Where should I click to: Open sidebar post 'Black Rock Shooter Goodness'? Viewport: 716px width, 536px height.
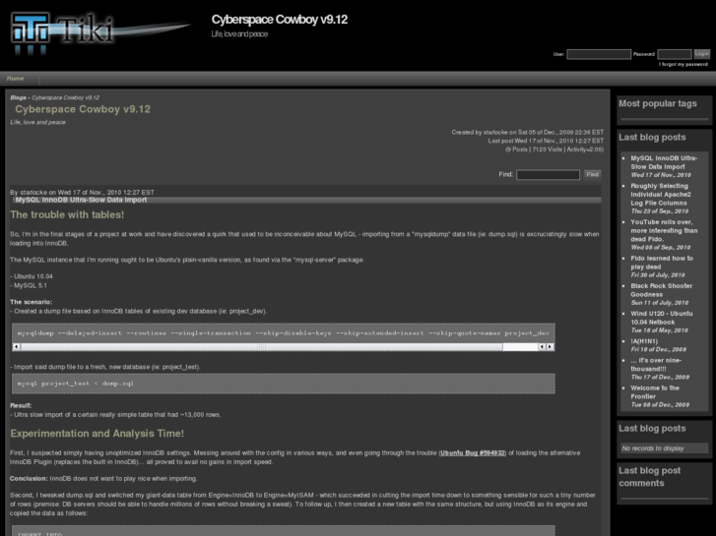[x=661, y=290]
